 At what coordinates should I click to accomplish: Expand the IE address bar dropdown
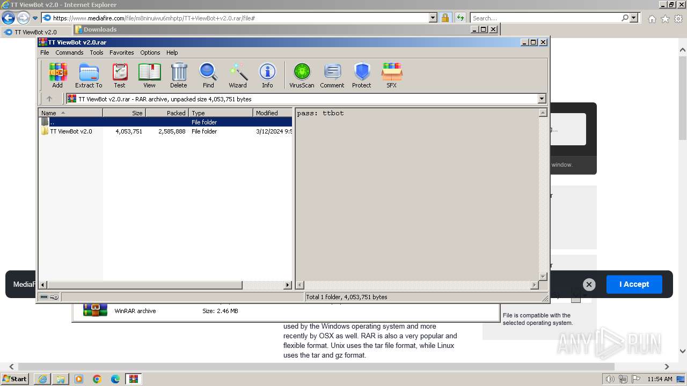(433, 18)
